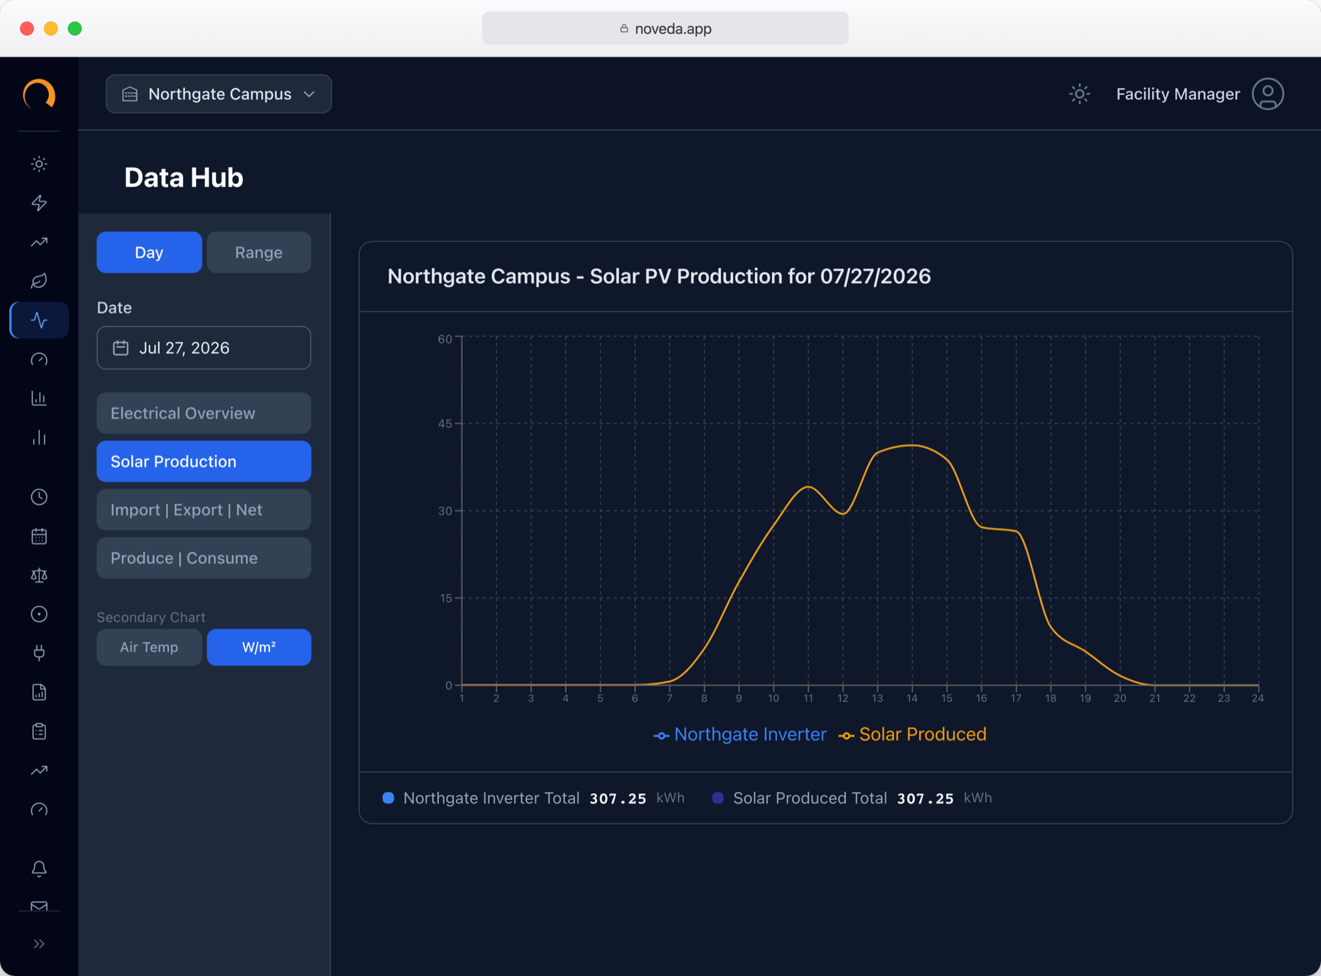The image size is (1321, 976).
Task: Switch to Range view
Action: 259,252
